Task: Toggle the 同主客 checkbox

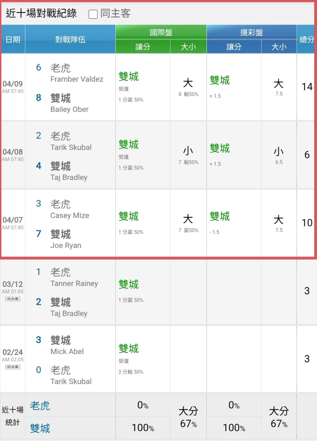Action: (x=93, y=14)
